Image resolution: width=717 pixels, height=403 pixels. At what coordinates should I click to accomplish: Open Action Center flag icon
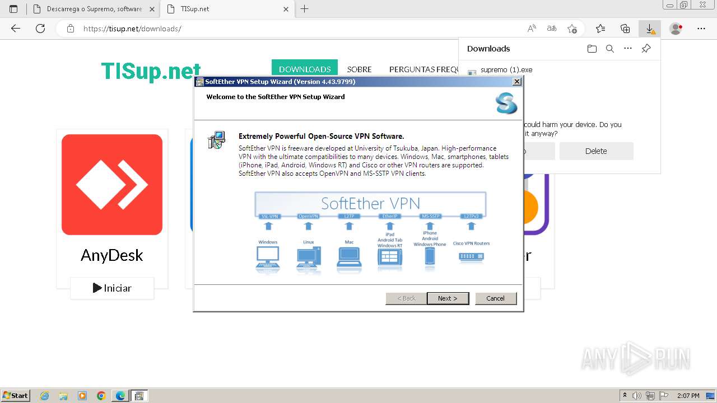(664, 396)
